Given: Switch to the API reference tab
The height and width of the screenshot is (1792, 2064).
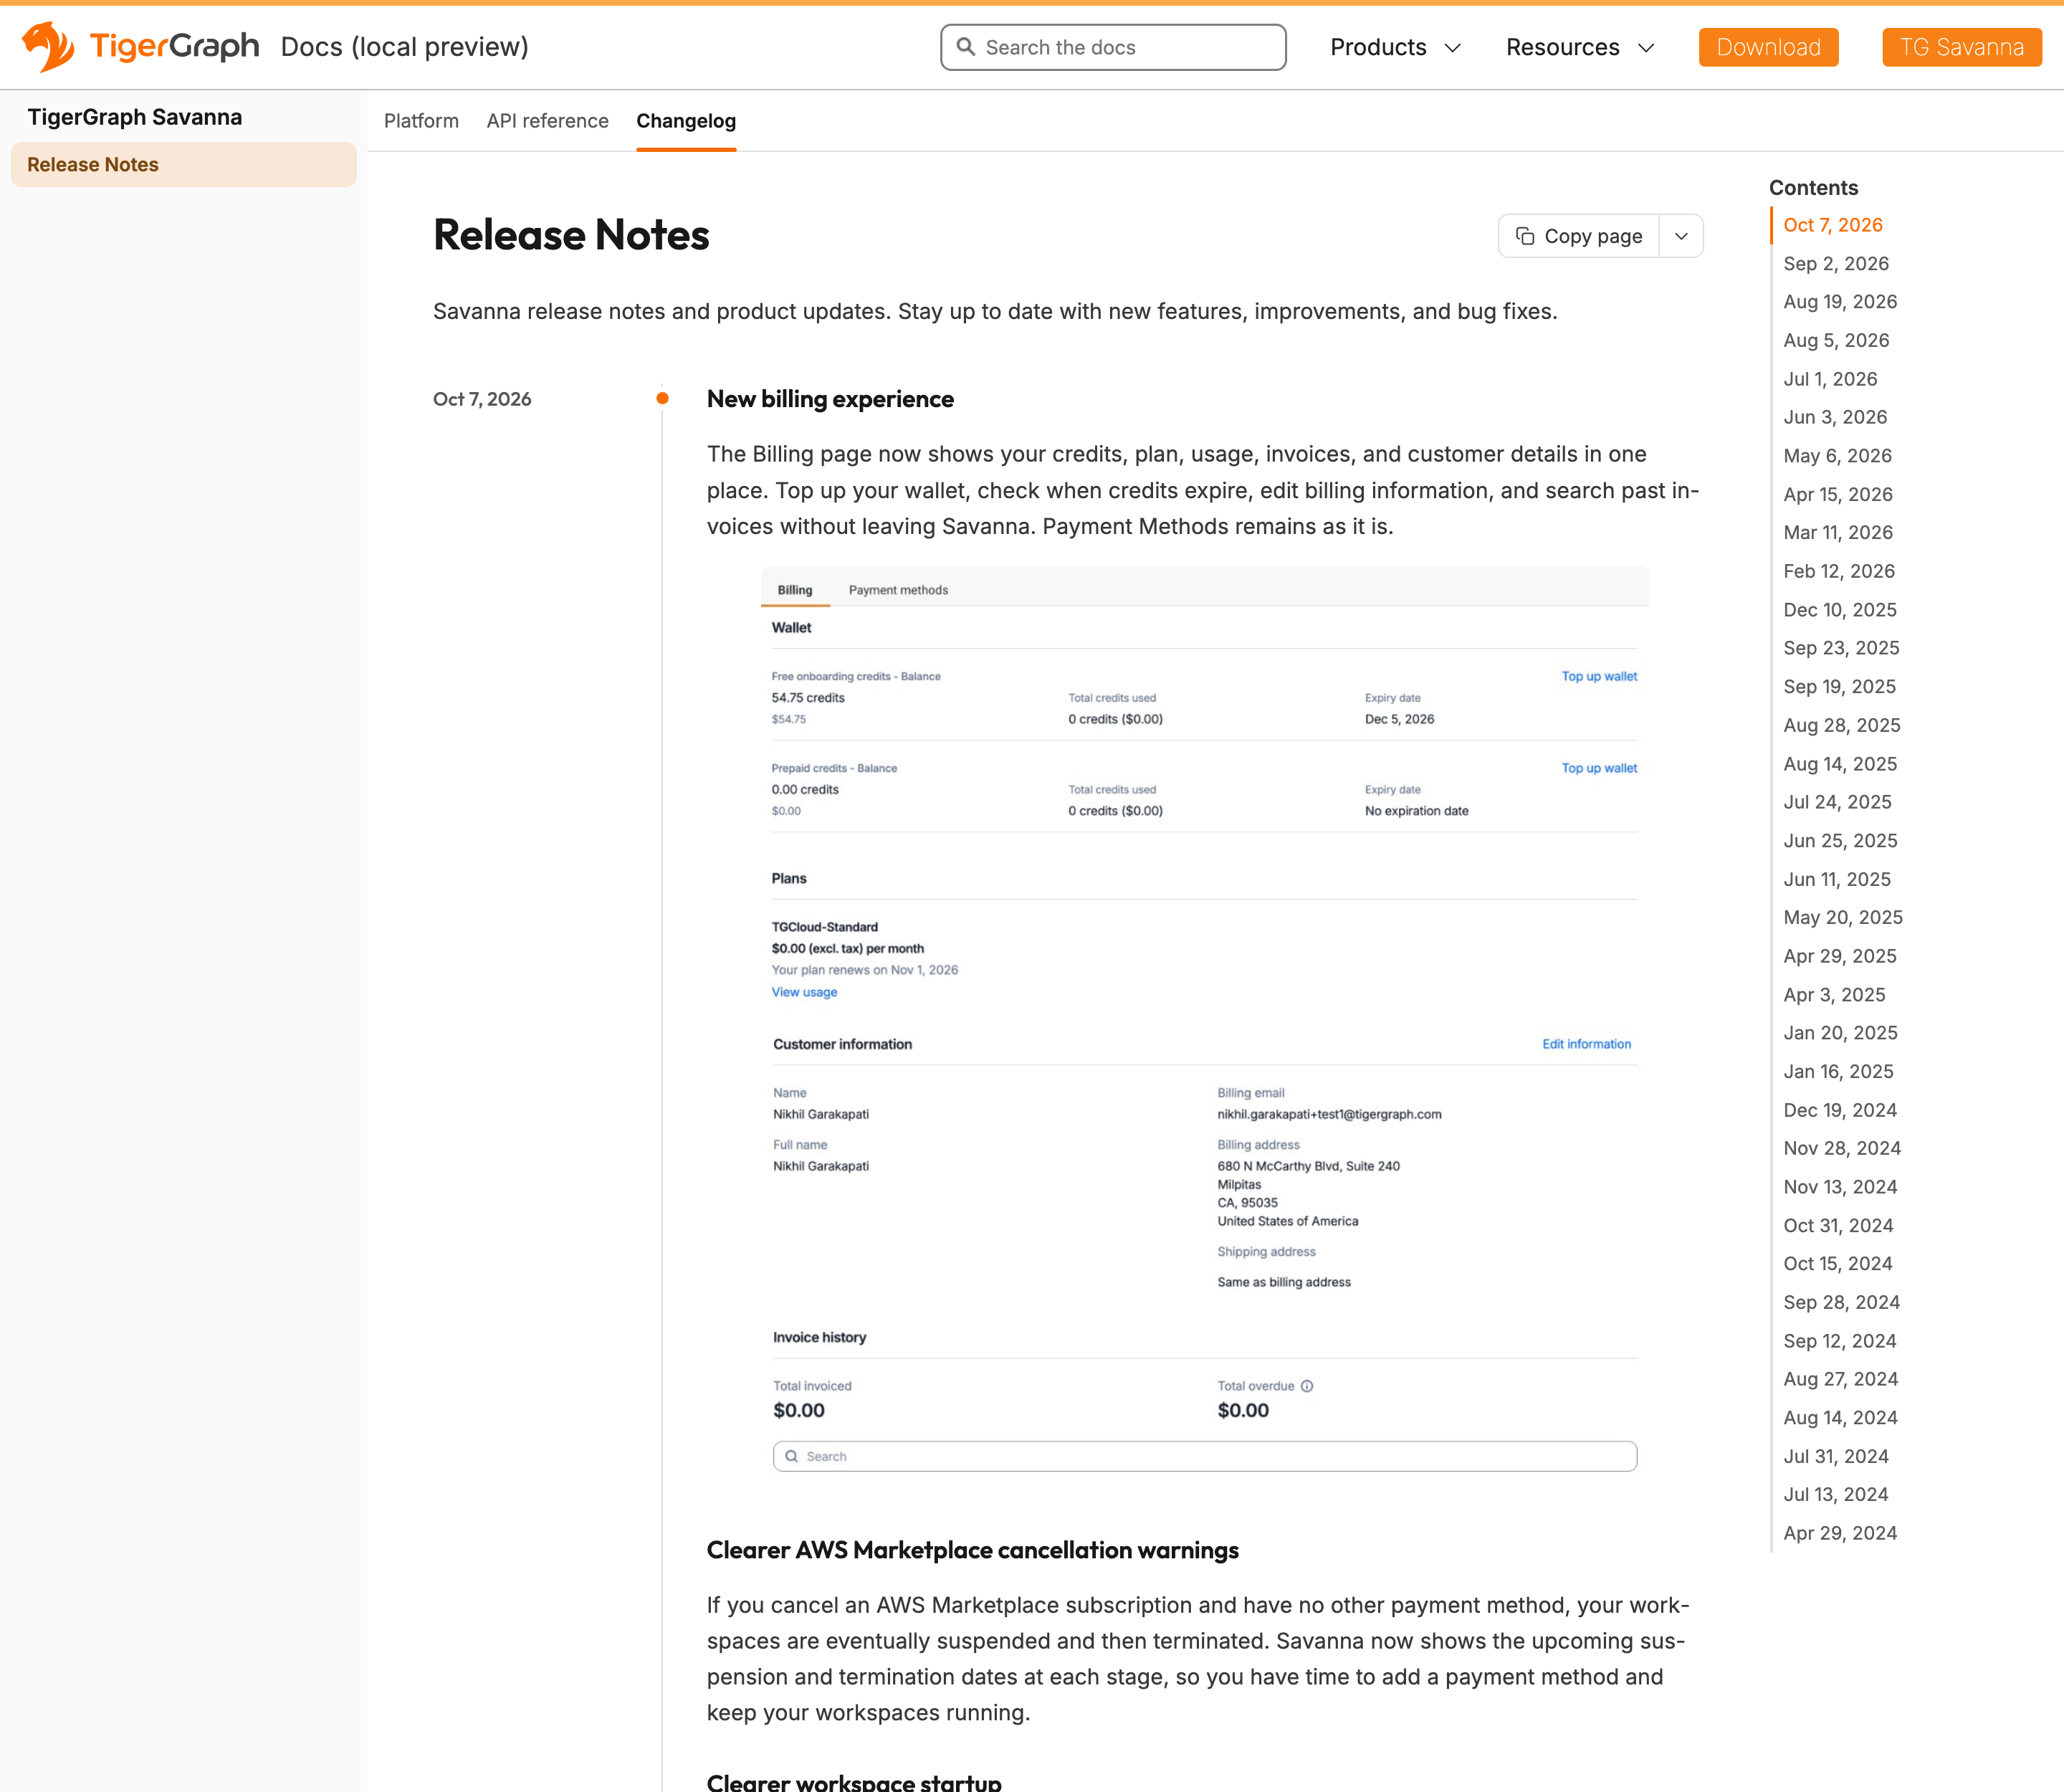Looking at the screenshot, I should pyautogui.click(x=547, y=121).
